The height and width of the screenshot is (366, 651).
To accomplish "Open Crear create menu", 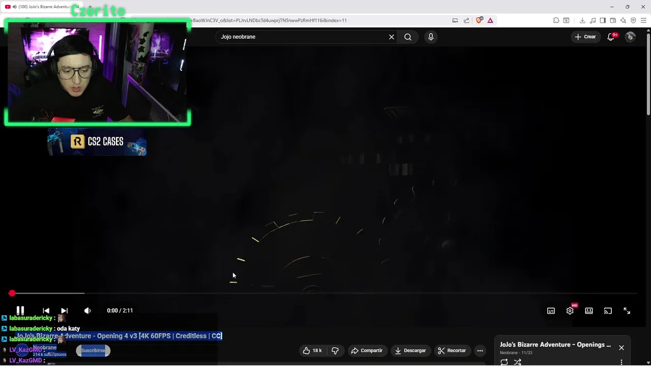I will (585, 37).
